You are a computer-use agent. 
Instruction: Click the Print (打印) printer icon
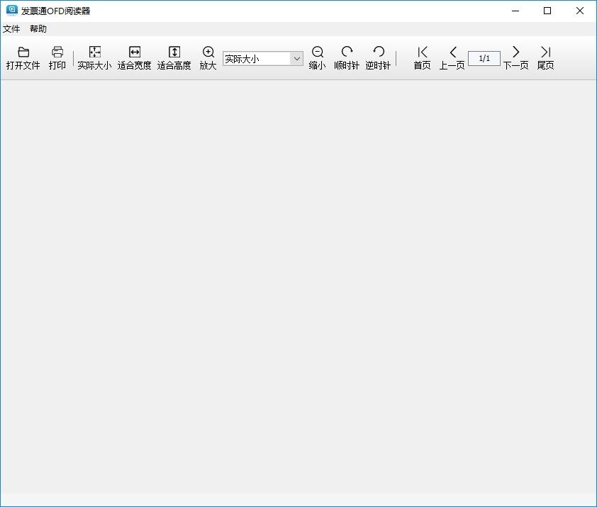point(57,52)
